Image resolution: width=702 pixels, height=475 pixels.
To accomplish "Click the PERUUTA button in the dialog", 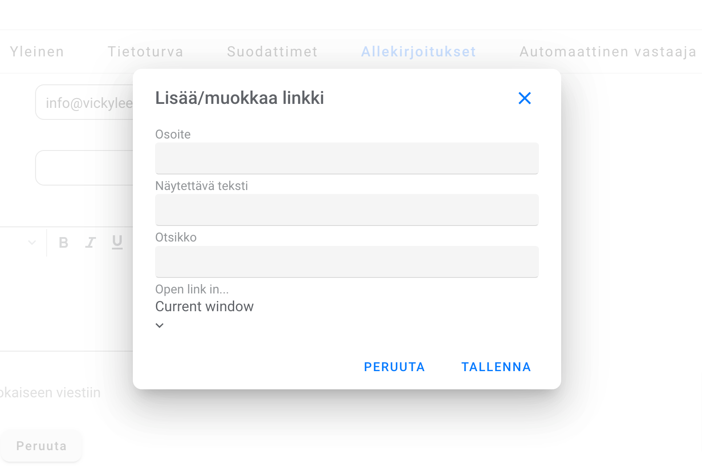I will click(394, 367).
